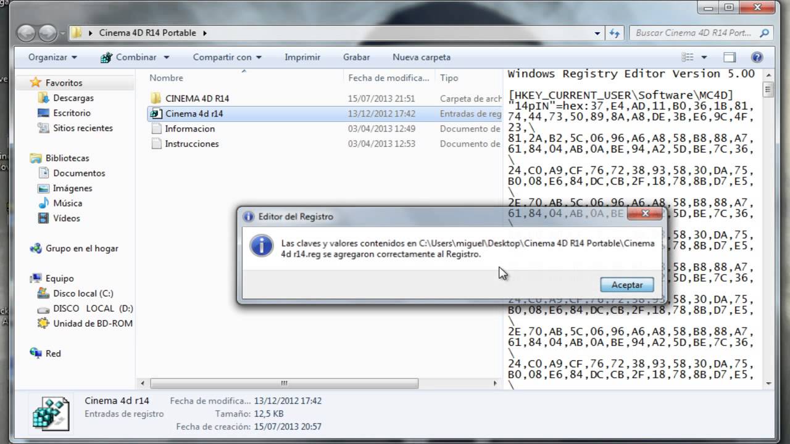Expand the breadcrumb arrow after Cinema 4D R14 Portable
790x444 pixels.
coord(204,33)
